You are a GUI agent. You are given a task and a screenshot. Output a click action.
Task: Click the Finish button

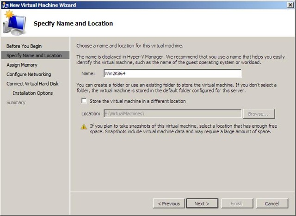[237, 204]
